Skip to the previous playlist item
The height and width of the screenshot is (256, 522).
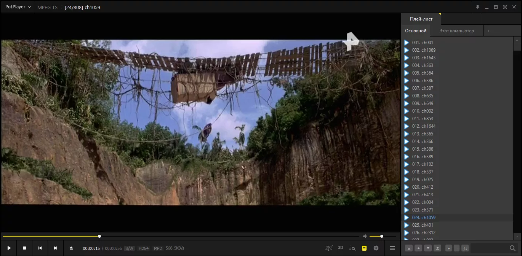pos(40,248)
